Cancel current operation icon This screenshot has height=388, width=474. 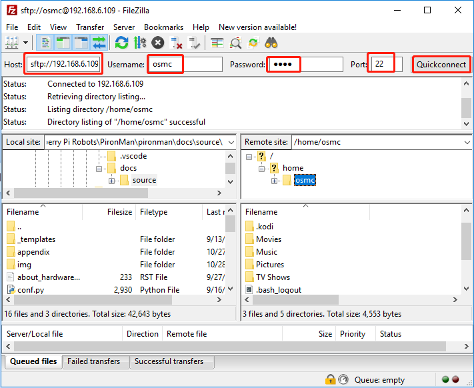[x=158, y=43]
